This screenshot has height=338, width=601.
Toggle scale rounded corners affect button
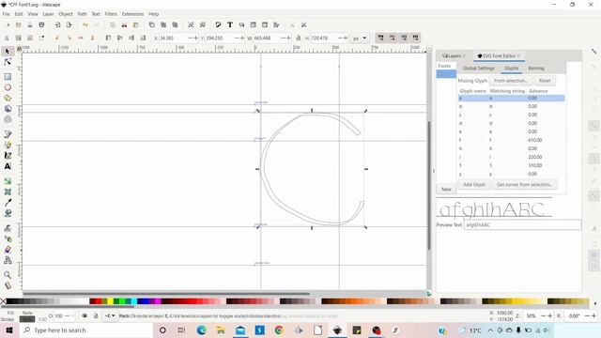tap(393, 38)
